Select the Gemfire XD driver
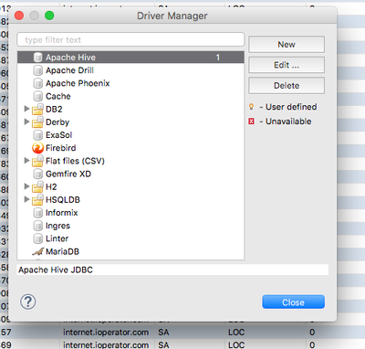The image size is (365, 349). 68,174
